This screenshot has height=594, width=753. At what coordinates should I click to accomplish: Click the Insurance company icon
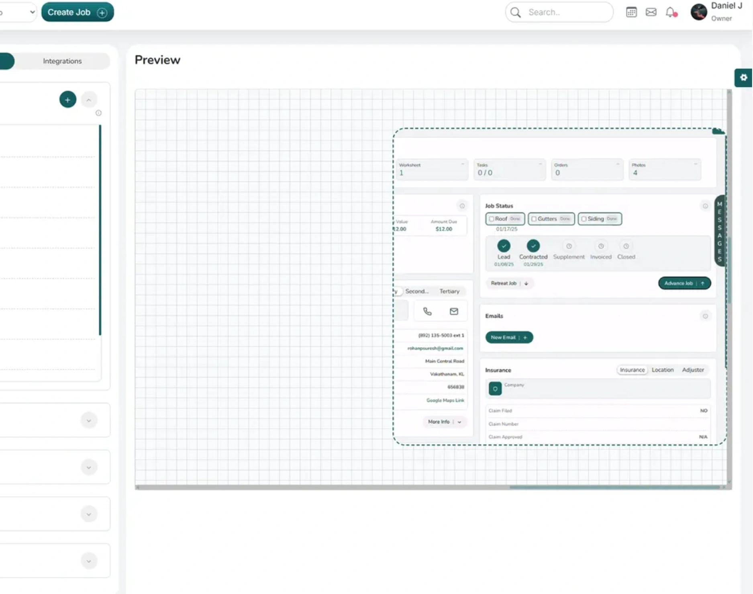(495, 389)
